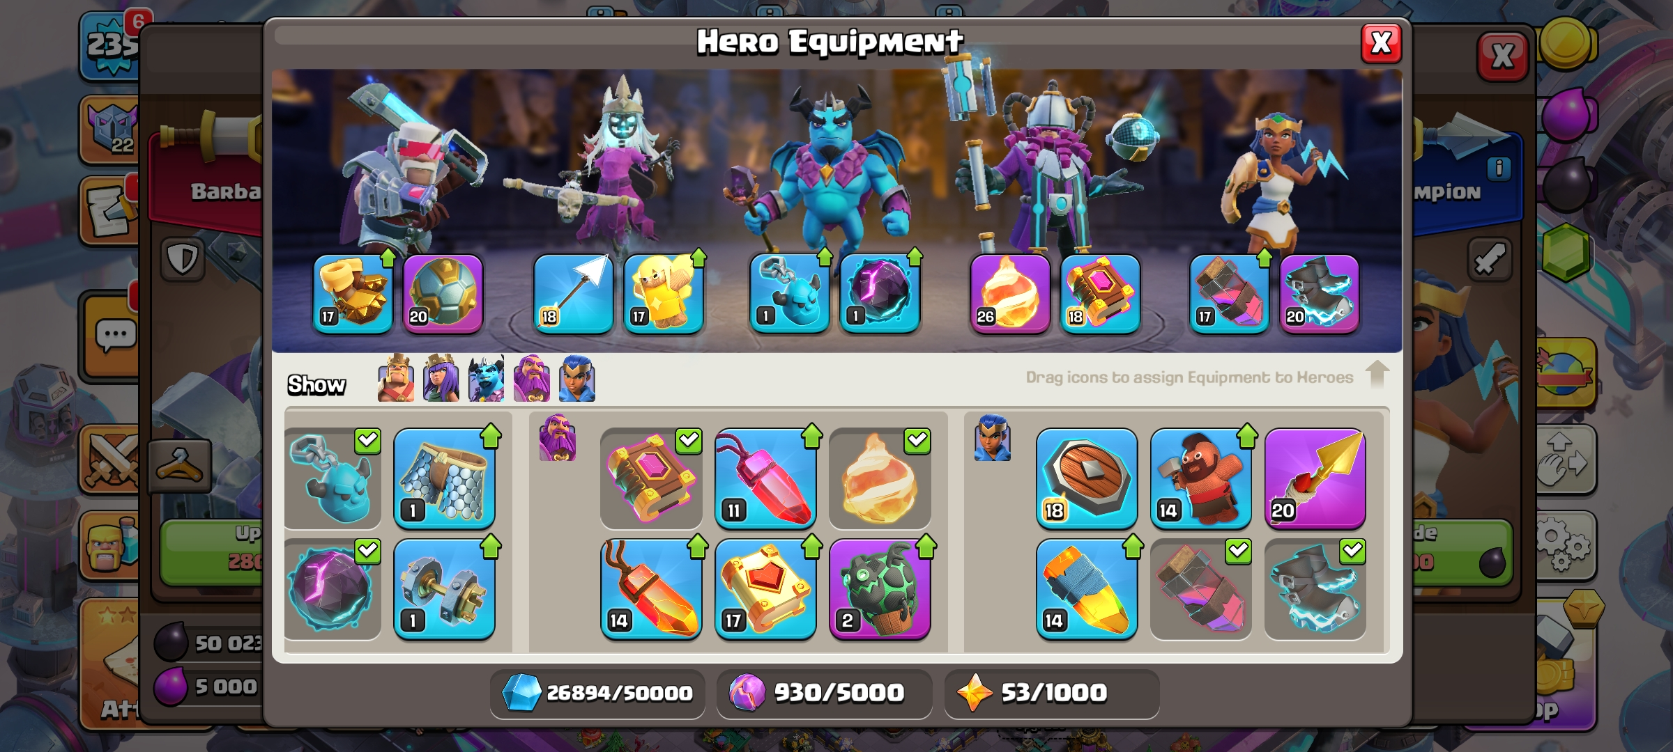Viewport: 1673px width, 752px height.
Task: Click the Healing Tome level 17 upgrade arrow
Action: pyautogui.click(x=811, y=547)
